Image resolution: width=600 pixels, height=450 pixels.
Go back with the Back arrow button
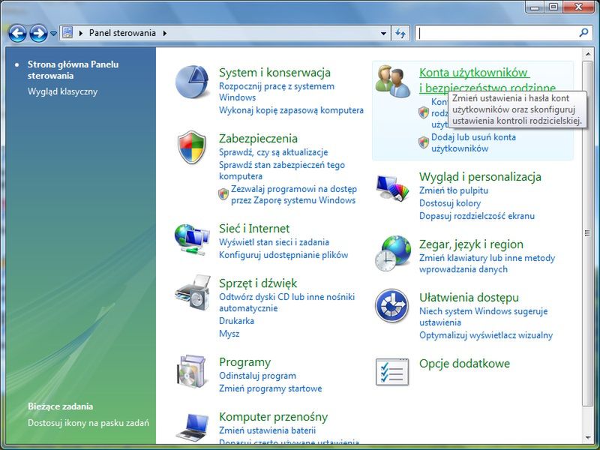[17, 33]
